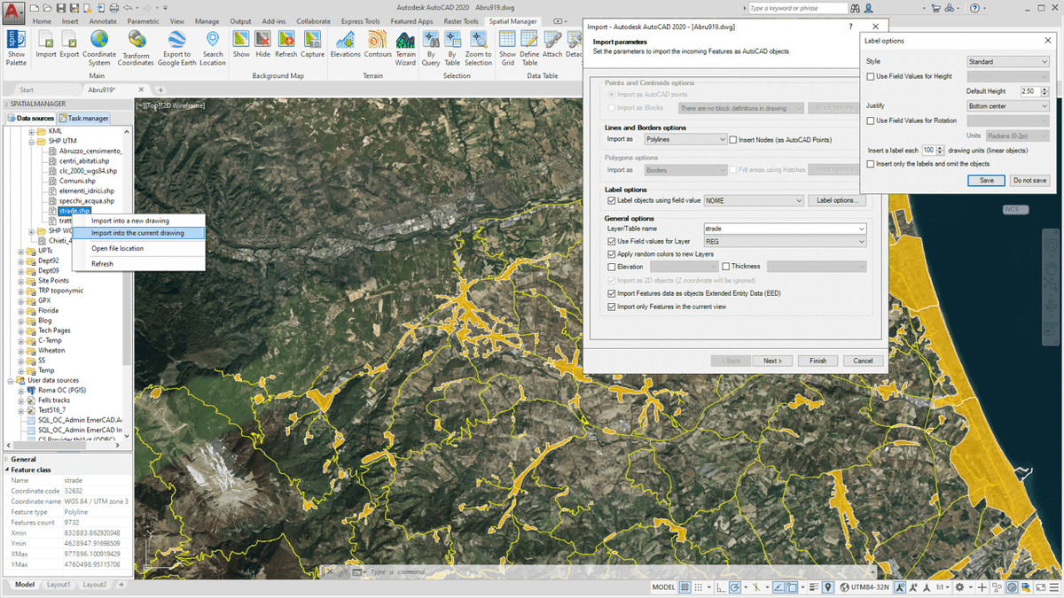The width and height of the screenshot is (1064, 598).
Task: Open the REG layer field dropdown
Action: (x=785, y=241)
